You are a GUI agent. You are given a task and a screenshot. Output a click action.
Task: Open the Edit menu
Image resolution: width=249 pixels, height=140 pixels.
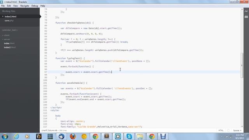(9, 6)
